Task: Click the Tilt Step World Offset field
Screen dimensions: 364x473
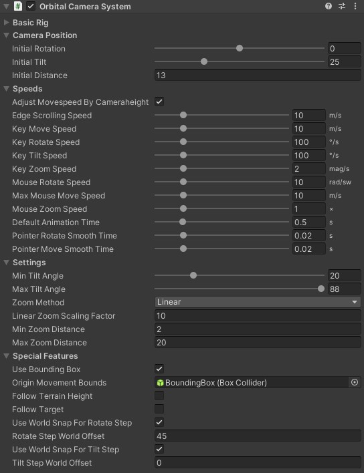Action: point(258,462)
